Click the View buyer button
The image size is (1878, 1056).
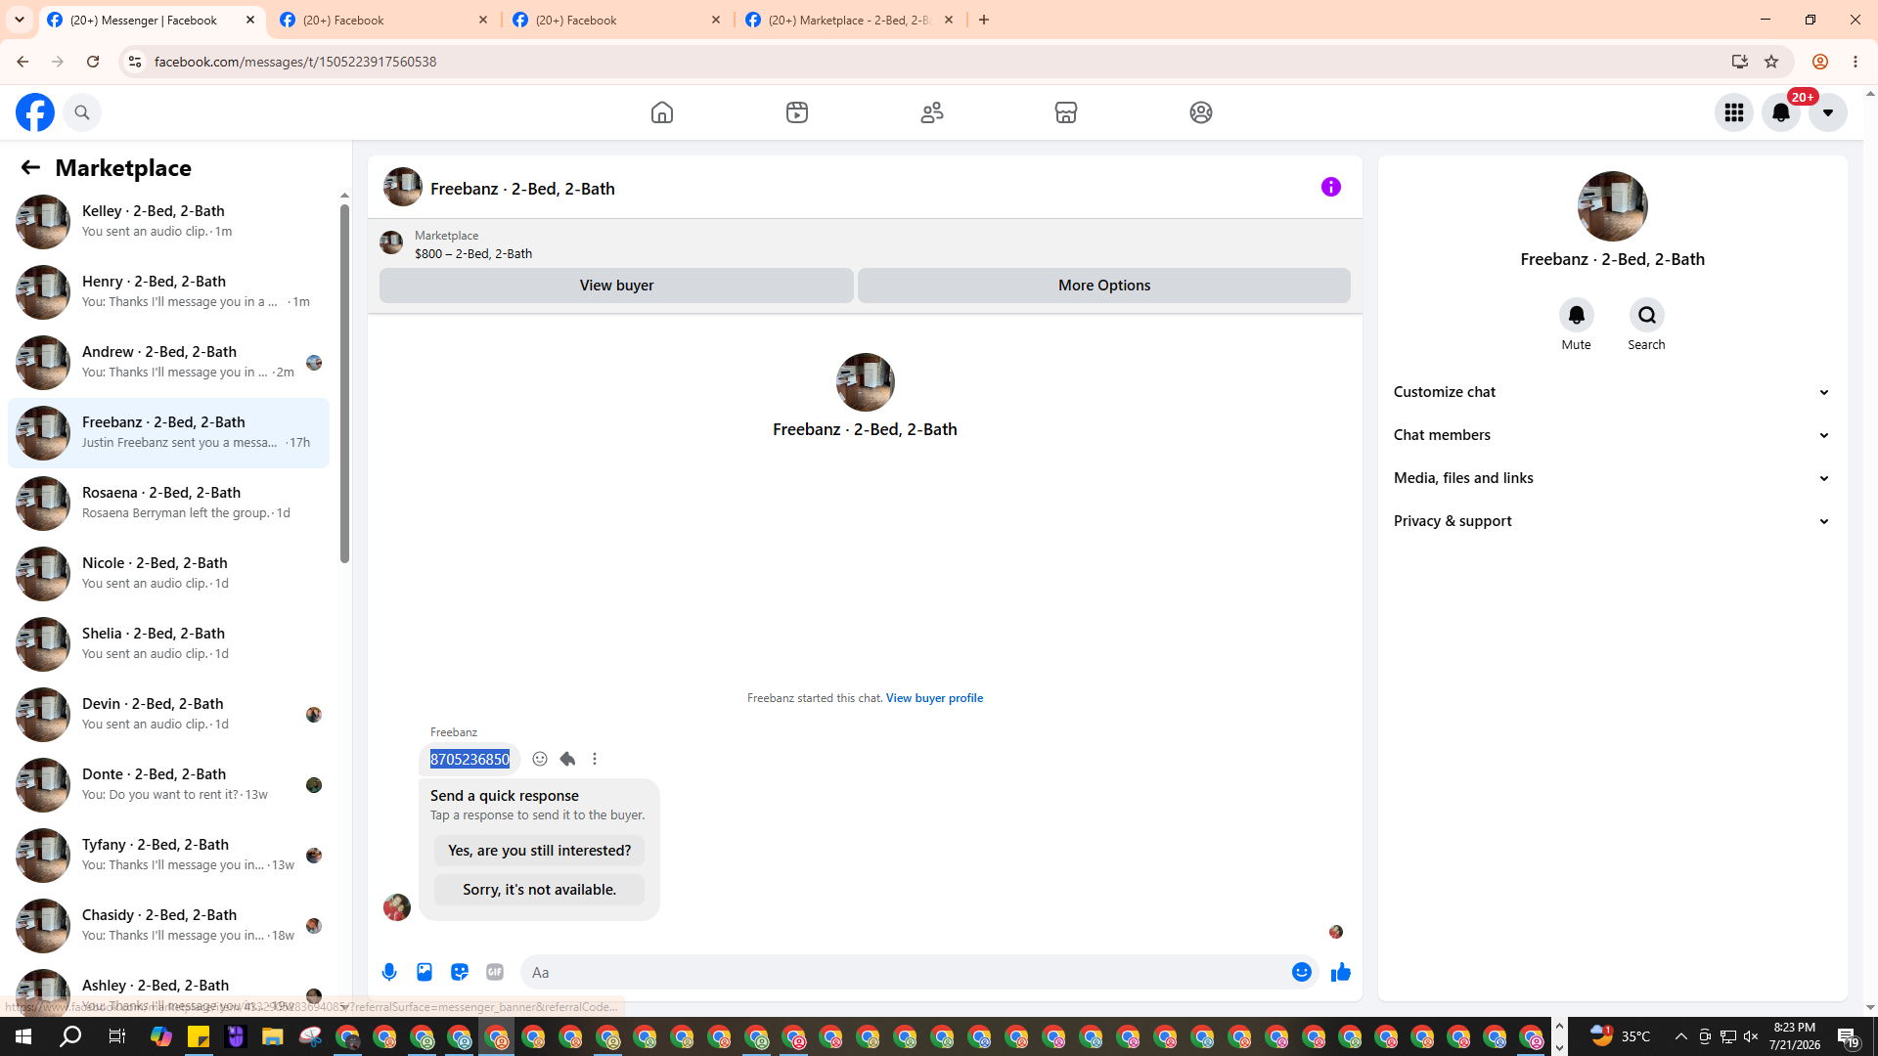pyautogui.click(x=616, y=286)
